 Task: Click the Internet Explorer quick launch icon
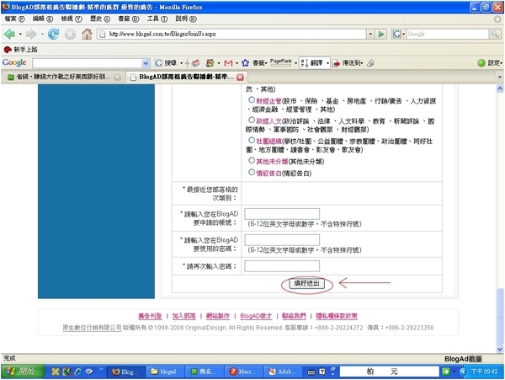click(77, 372)
